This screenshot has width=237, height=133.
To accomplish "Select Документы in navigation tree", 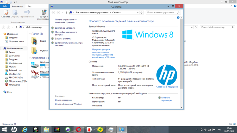I will click(x=14, y=56).
